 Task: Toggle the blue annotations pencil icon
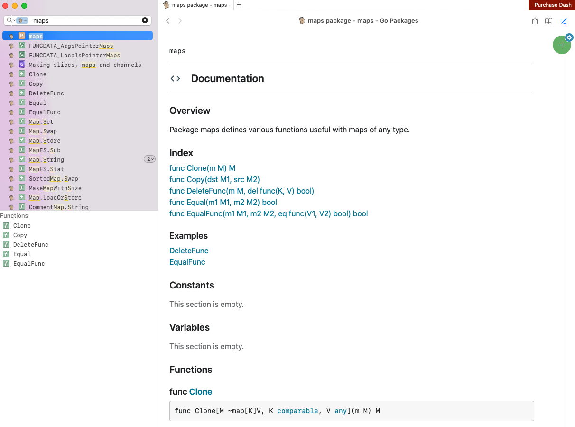[564, 21]
